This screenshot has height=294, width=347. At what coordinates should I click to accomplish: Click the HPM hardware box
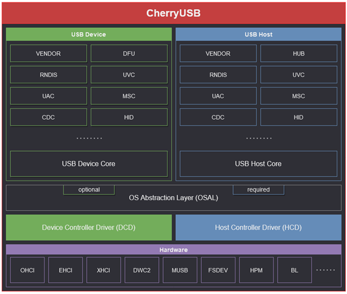click(x=256, y=270)
